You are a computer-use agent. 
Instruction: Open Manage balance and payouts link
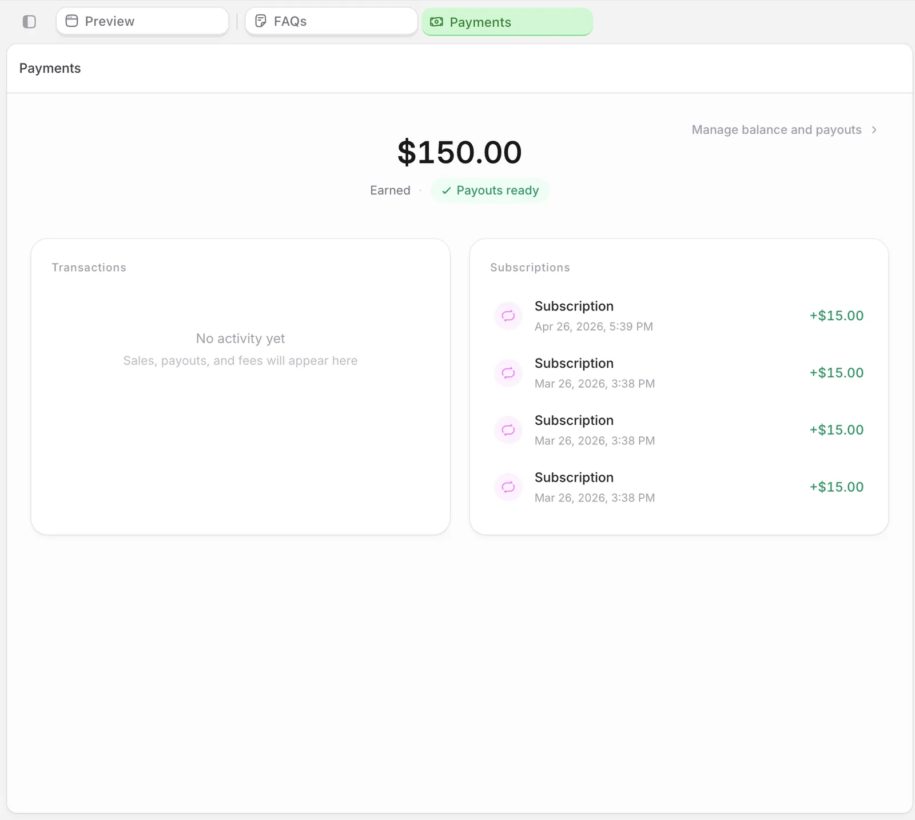point(784,130)
